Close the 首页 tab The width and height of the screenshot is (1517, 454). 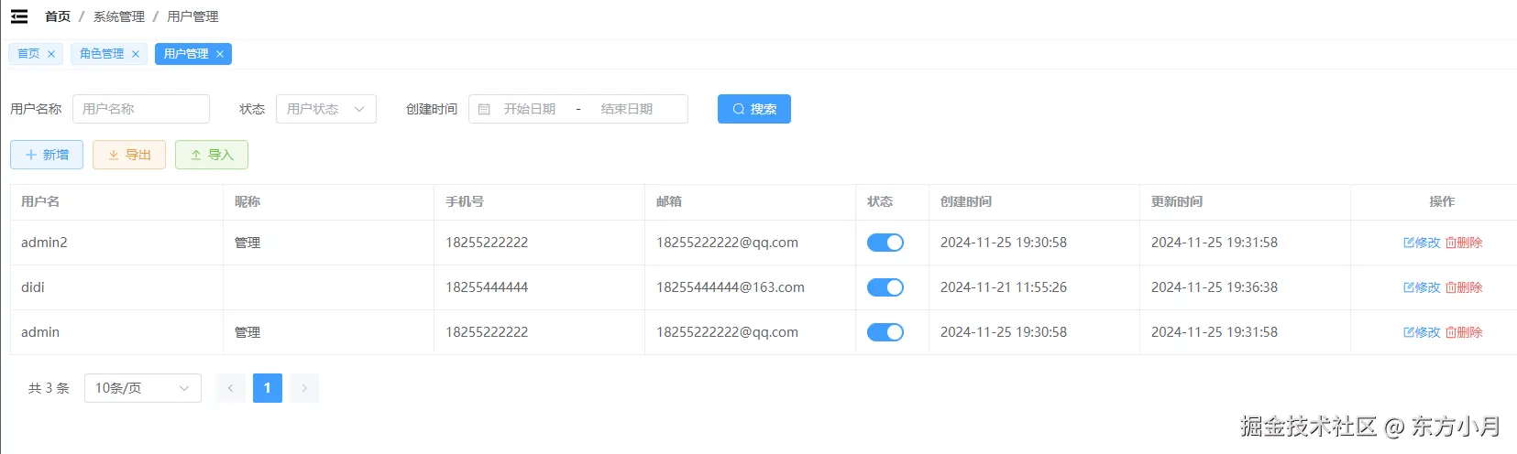(x=51, y=54)
